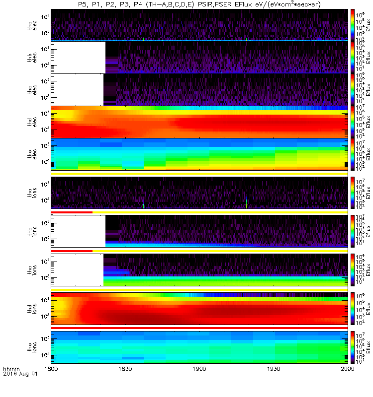Click the 'hhmm' axis unit label

[11, 369]
